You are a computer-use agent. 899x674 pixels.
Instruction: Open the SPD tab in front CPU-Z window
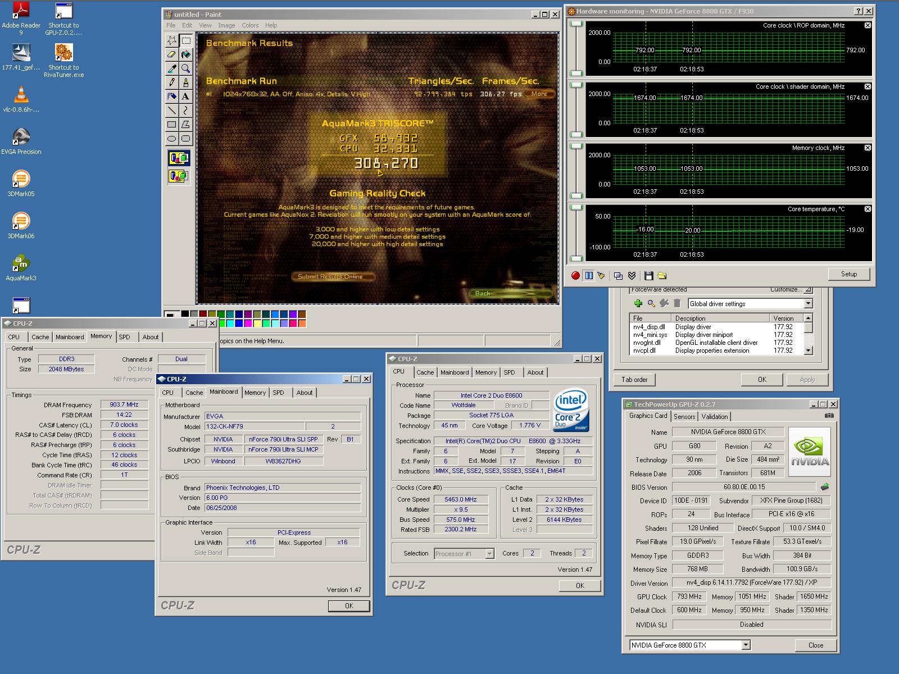(x=279, y=393)
